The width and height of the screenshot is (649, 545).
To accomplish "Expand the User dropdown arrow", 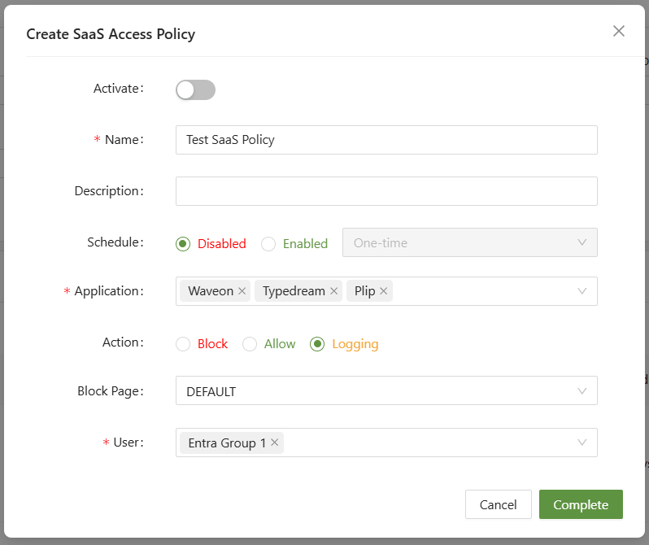I will 582,443.
